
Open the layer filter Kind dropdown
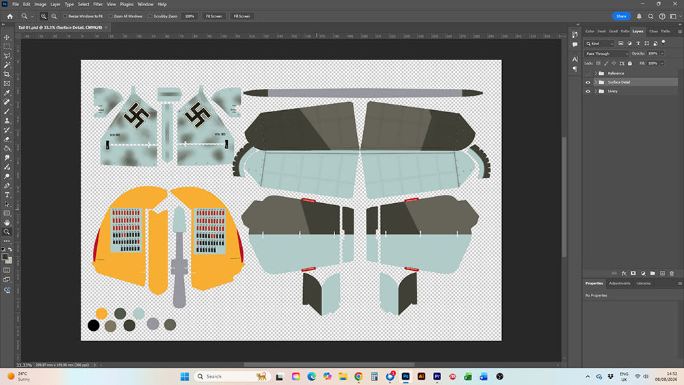tap(600, 44)
